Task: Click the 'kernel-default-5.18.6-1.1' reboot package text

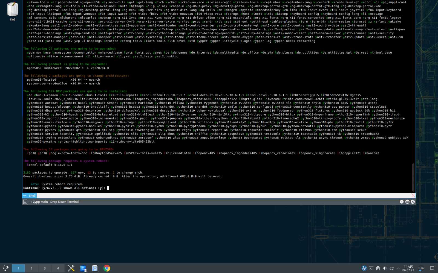Action: coord(50,165)
